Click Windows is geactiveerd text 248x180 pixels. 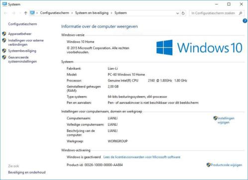coord(84,157)
